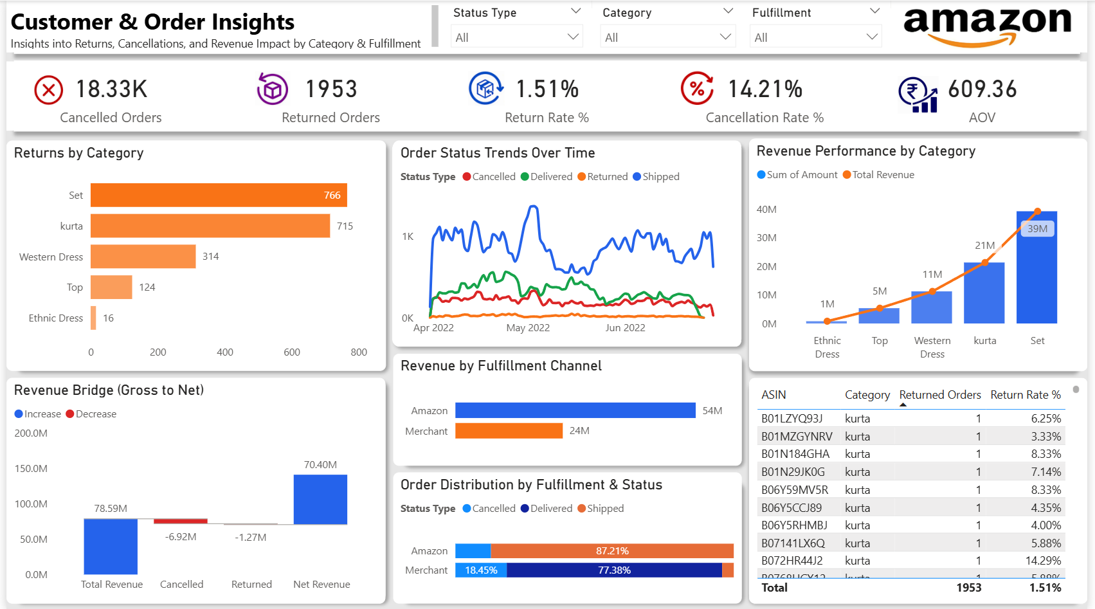Select the Set revenue column labeled 39M
This screenshot has width=1095, height=609.
coord(1036,268)
